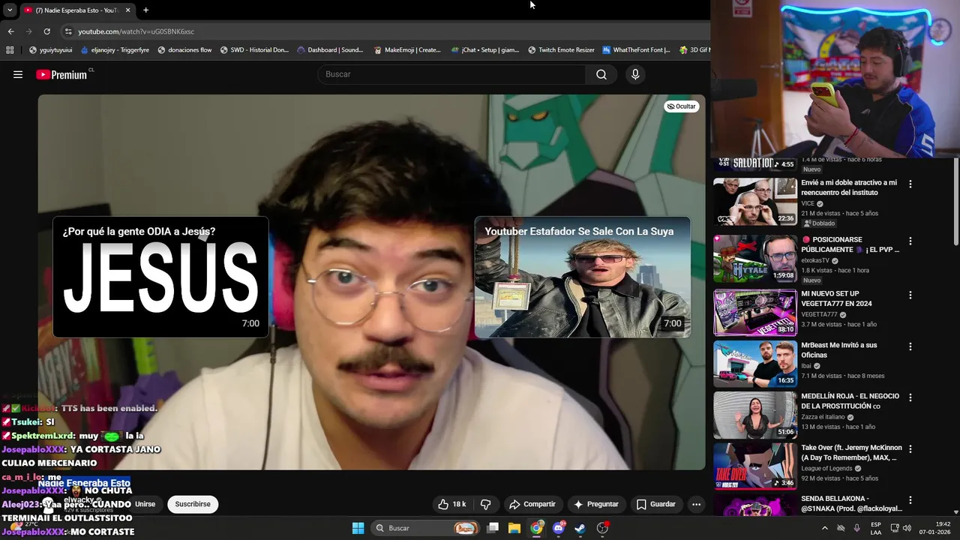This screenshot has height=540, width=960.
Task: View site information icon in address bar
Action: (x=68, y=31)
